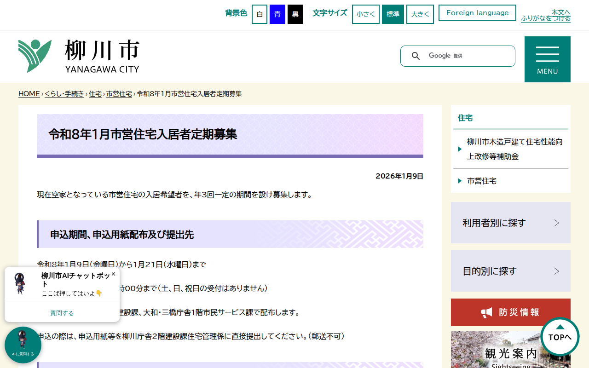Click the green arrow beside the 補助金 sidebar link
Image resolution: width=589 pixels, height=368 pixels.
(460, 149)
